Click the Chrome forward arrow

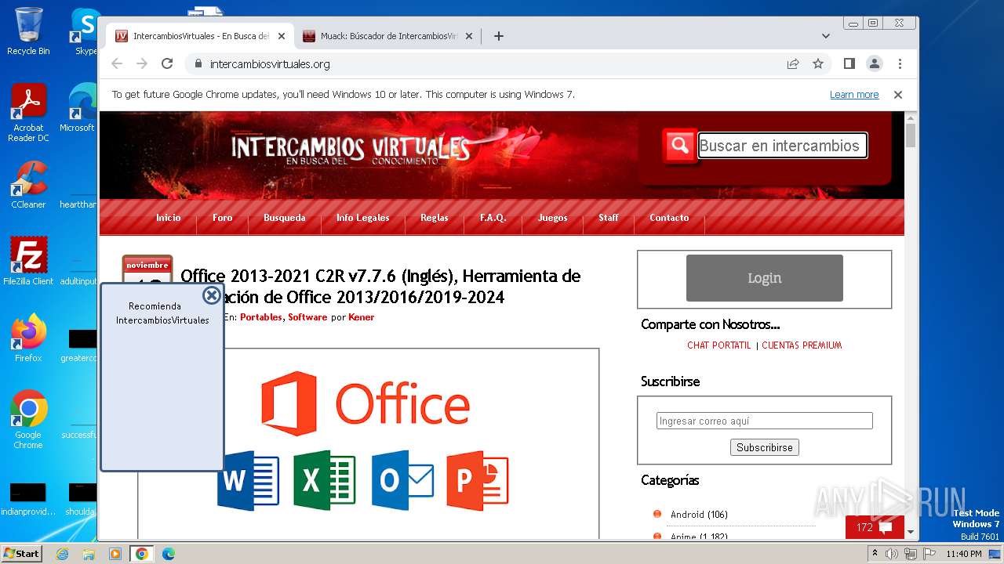(x=142, y=63)
